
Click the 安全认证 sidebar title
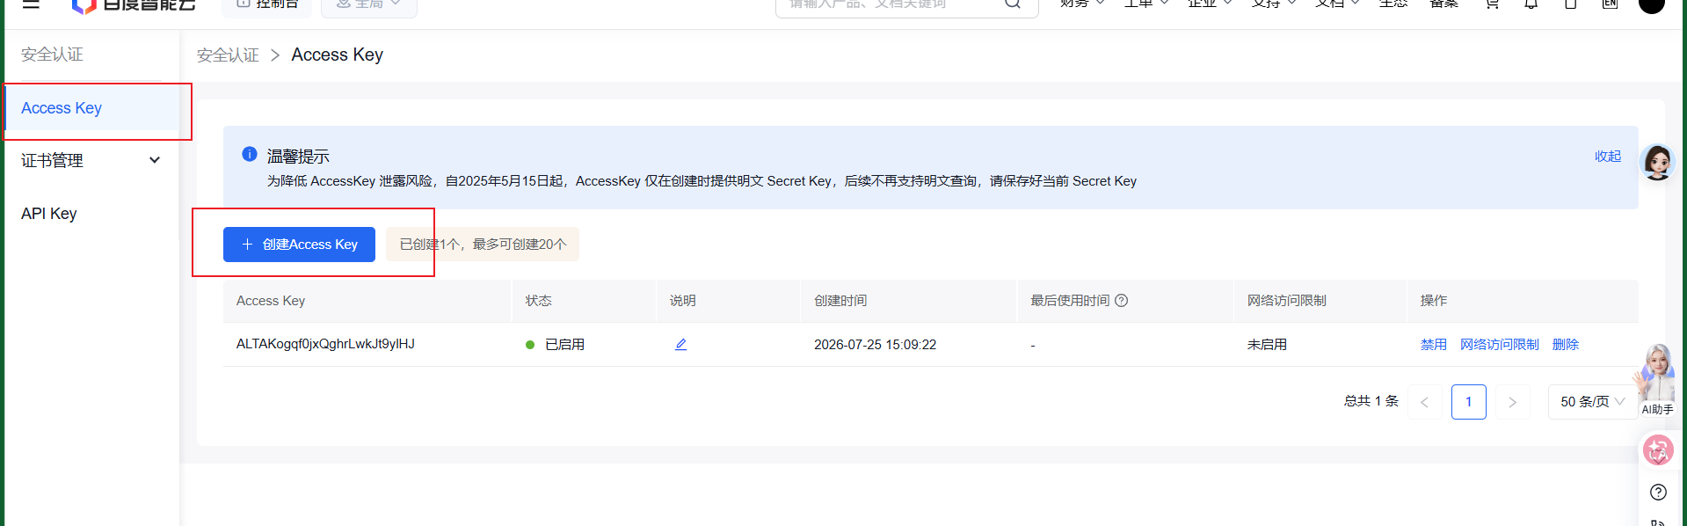(x=52, y=55)
